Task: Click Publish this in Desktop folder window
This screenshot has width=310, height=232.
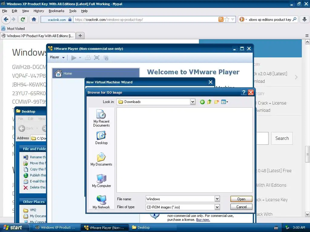Action: point(35,175)
